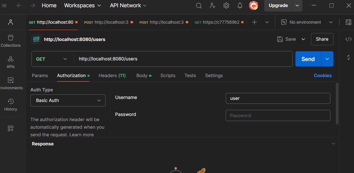Open the Body tab
Screen dimensions: 354x173
tap(144, 76)
